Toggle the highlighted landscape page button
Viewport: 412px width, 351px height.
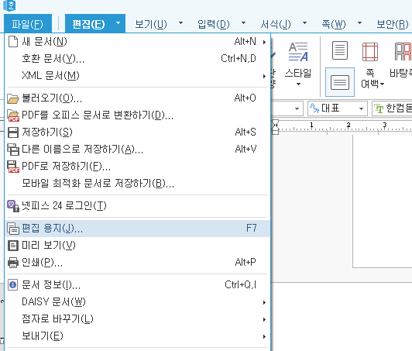[340, 82]
